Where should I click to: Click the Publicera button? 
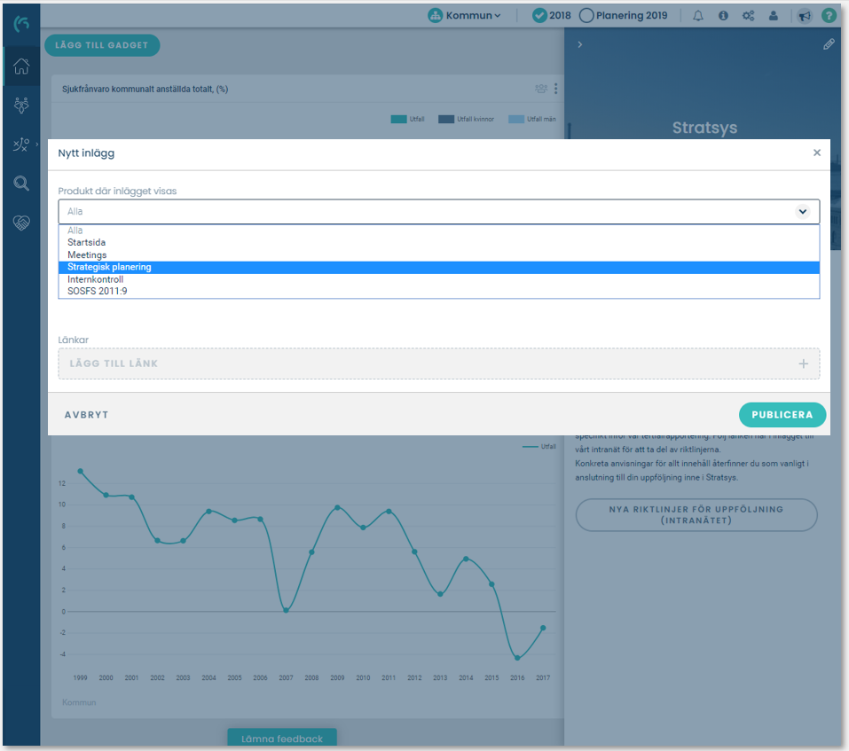coord(782,415)
